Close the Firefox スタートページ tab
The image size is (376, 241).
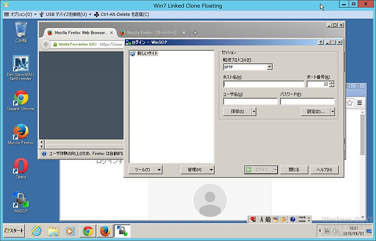(x=184, y=32)
